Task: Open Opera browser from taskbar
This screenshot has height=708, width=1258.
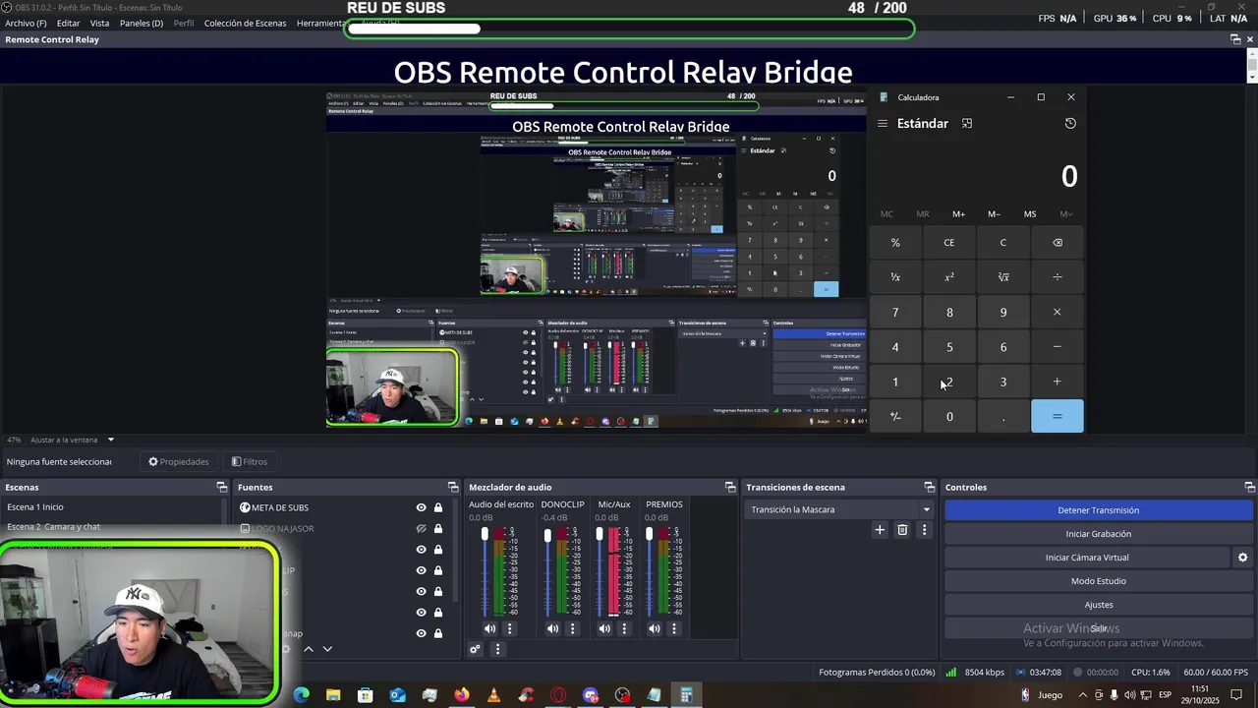Action: click(558, 695)
